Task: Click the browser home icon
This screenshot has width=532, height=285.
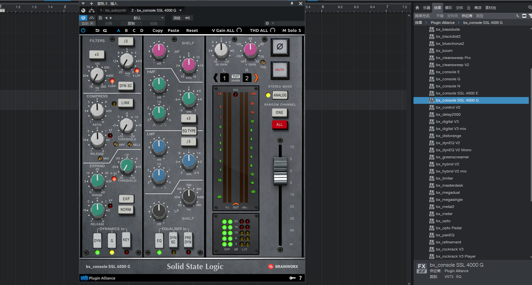Action: 417,7
